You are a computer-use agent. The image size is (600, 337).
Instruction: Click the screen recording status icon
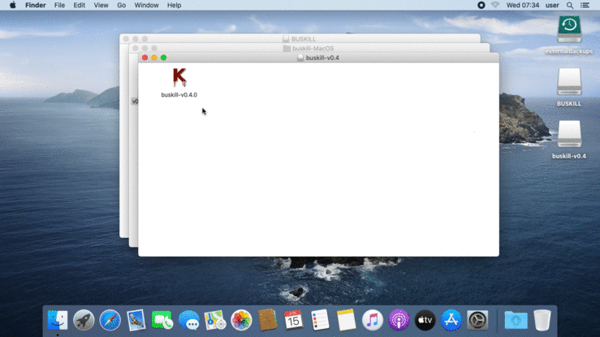(x=481, y=5)
